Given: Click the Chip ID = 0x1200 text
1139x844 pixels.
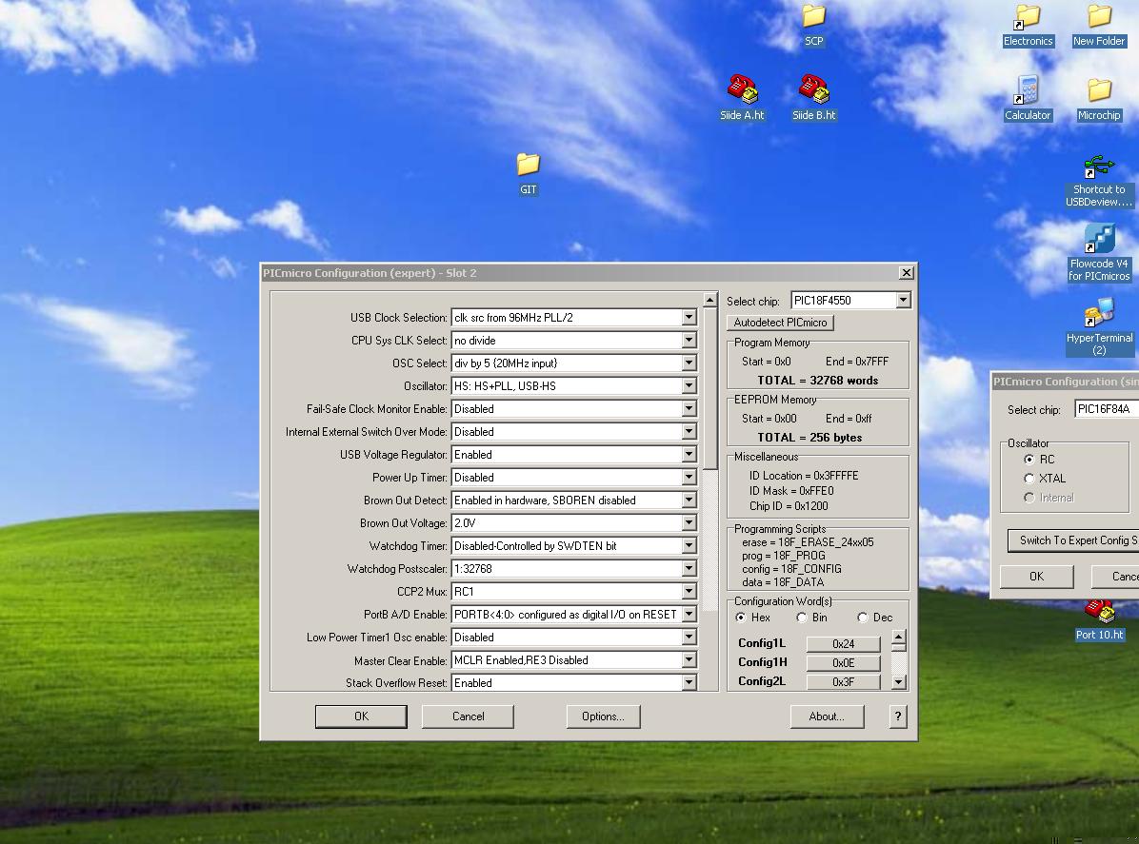Looking at the screenshot, I should pos(789,506).
